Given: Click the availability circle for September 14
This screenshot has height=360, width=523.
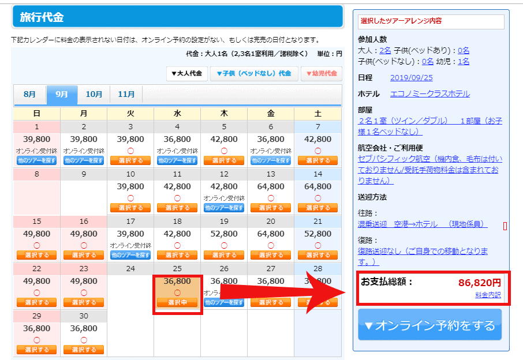Looking at the screenshot, I should (x=317, y=198).
